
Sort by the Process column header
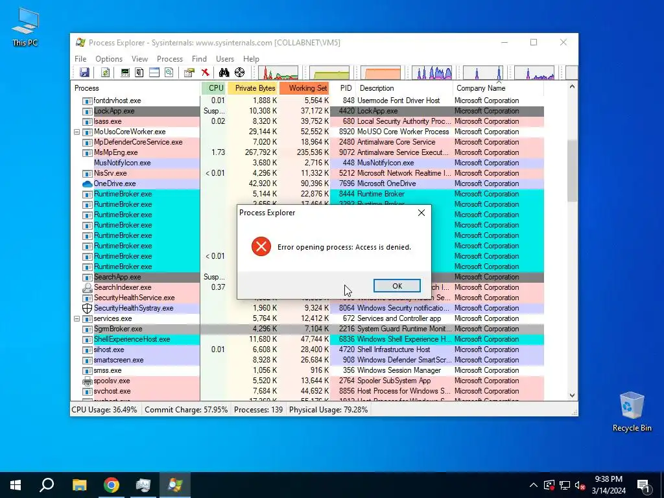point(136,88)
